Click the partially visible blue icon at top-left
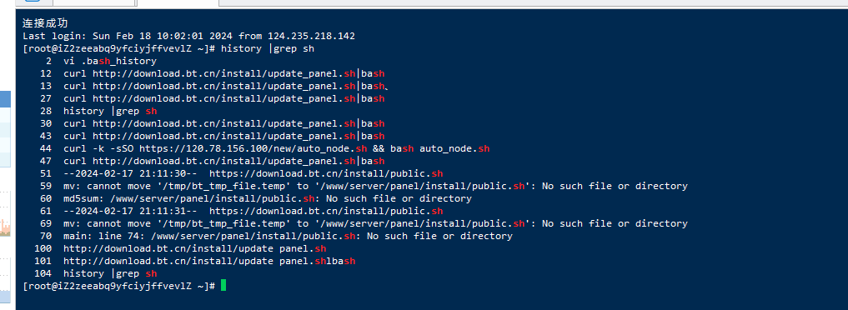 33,1
